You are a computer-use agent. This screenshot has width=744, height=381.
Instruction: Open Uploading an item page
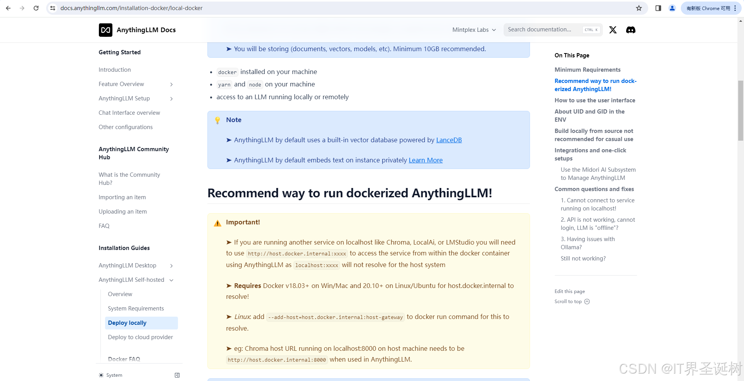click(123, 212)
